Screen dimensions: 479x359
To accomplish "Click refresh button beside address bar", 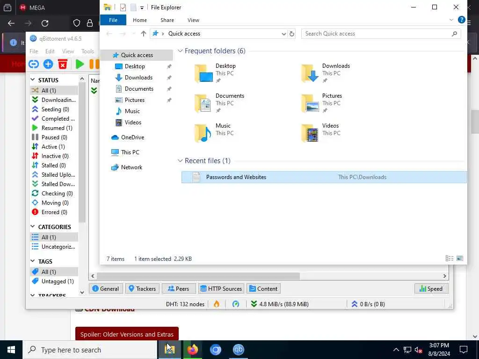I will tap(292, 34).
